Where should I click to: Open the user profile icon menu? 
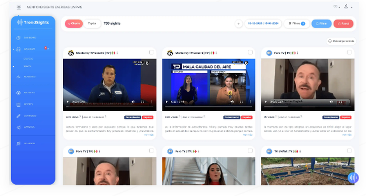point(346,7)
